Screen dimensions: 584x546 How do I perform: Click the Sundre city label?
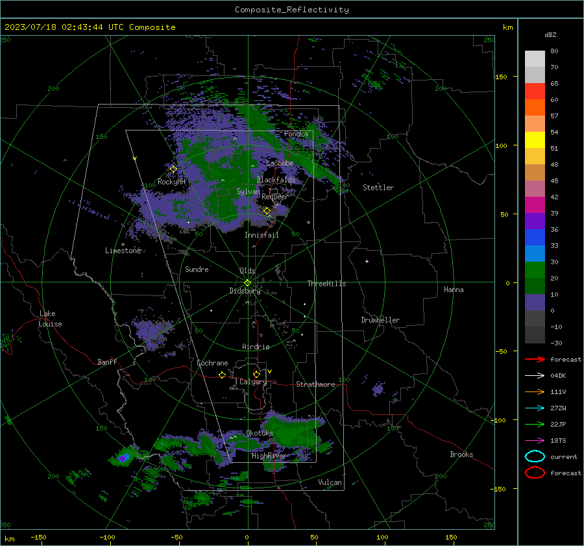pos(197,269)
